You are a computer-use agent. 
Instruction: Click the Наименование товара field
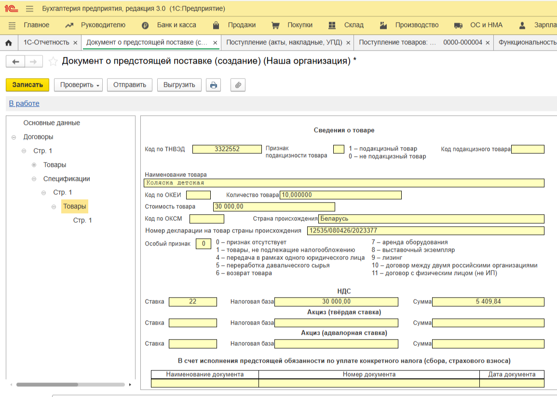click(344, 183)
